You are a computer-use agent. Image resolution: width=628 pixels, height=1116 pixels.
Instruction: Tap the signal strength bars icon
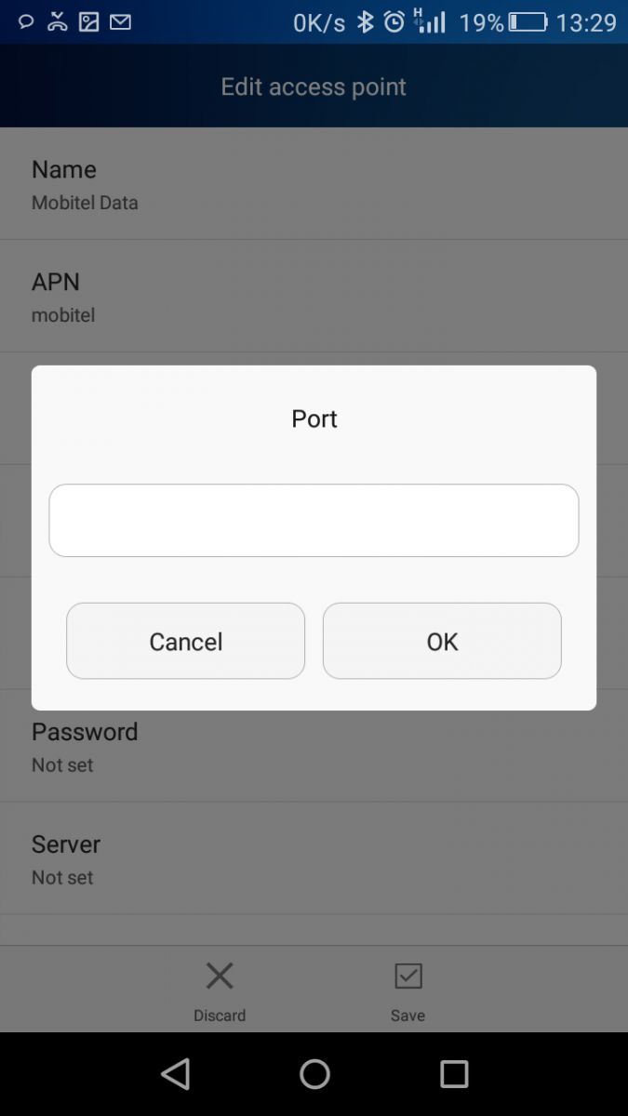[430, 21]
